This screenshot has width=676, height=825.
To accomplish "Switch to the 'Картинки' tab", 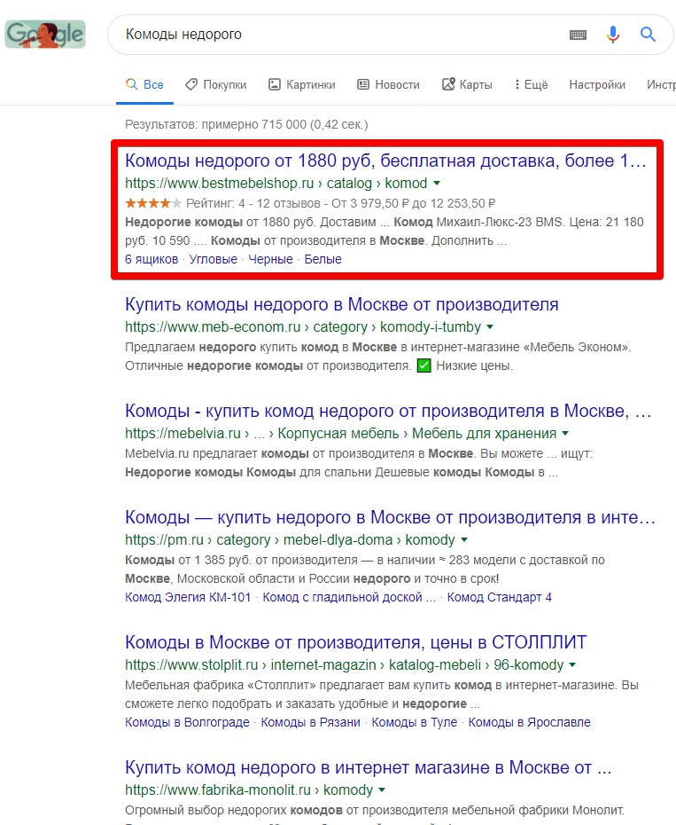I will pyautogui.click(x=302, y=84).
